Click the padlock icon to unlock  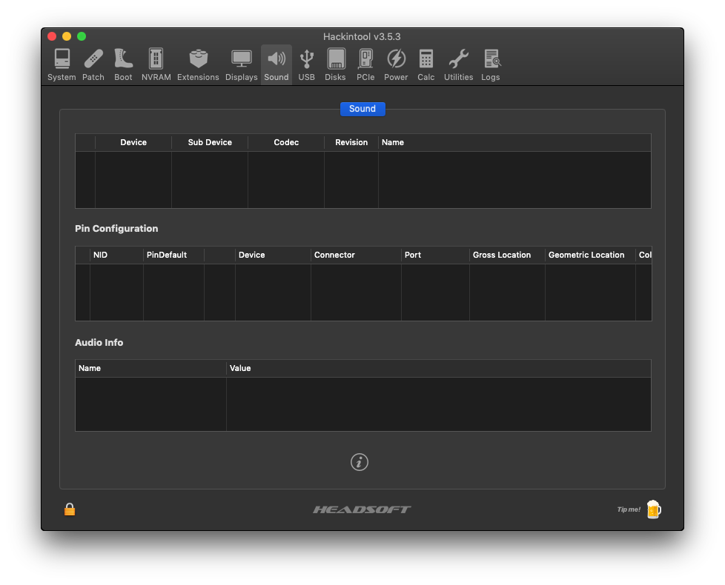tap(70, 509)
